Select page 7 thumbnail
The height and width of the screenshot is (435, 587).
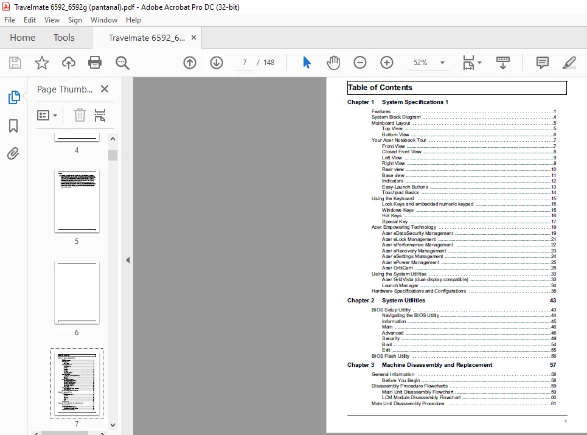77,383
